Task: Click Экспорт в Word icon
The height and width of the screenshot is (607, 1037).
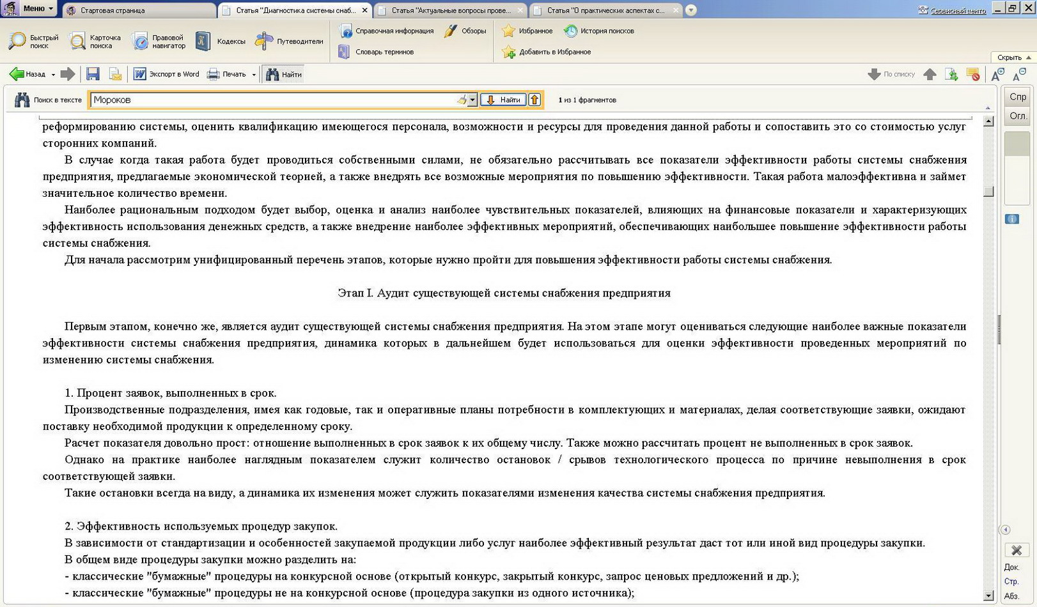Action: pos(166,74)
